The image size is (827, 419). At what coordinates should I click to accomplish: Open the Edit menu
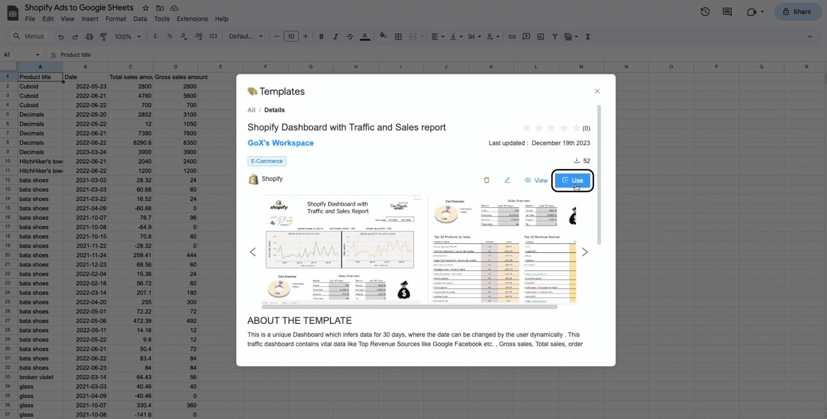click(x=48, y=19)
